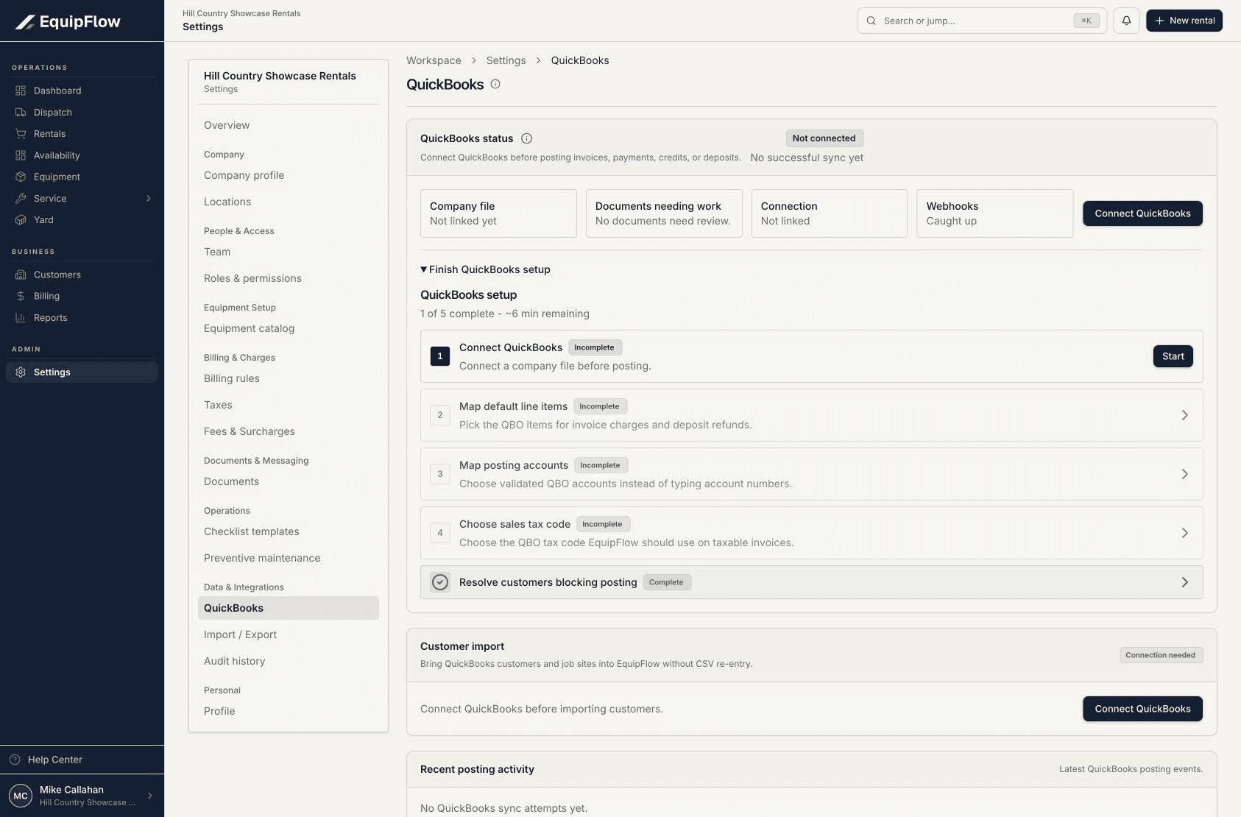This screenshot has width=1241, height=817.
Task: Click the info icon beside QuickBooks title
Action: (495, 84)
